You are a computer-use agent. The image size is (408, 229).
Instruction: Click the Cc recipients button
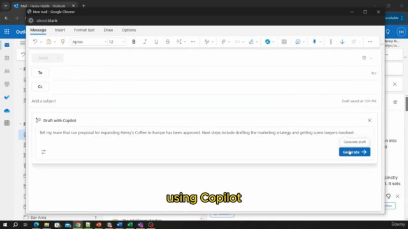pos(40,87)
